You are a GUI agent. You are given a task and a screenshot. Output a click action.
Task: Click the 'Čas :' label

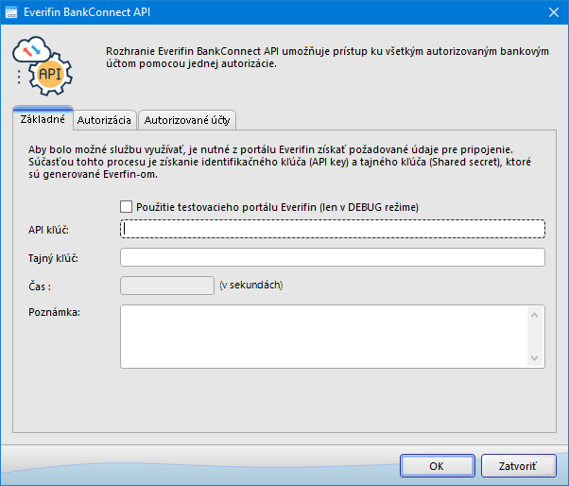pos(40,286)
